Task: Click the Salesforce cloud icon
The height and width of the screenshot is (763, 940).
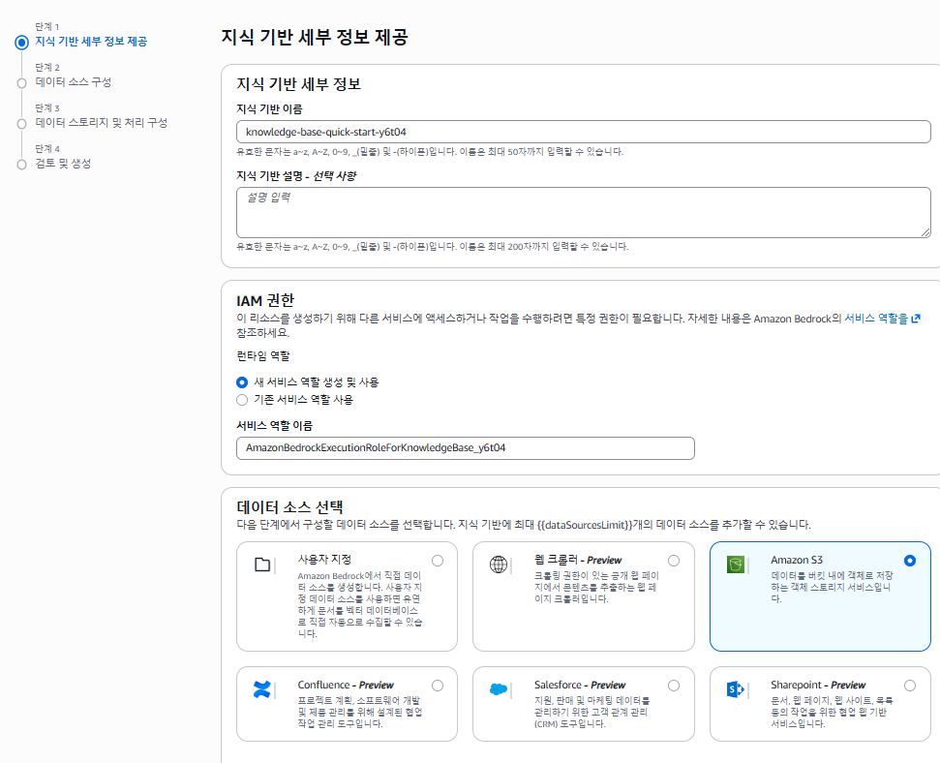Action: coord(499,689)
